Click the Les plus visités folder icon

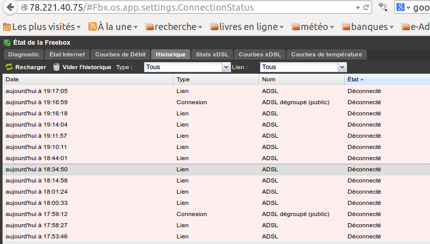7,27
